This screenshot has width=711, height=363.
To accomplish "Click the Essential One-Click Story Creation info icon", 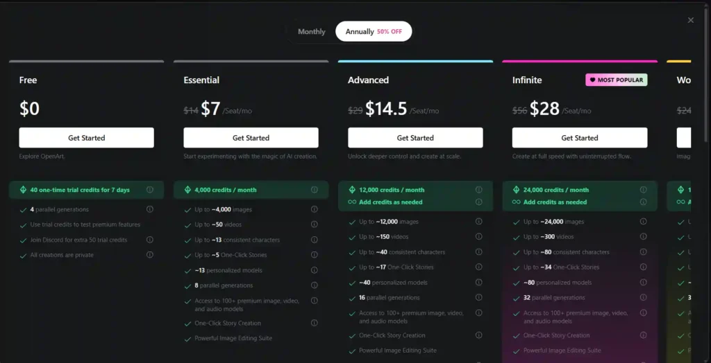I will click(x=315, y=323).
